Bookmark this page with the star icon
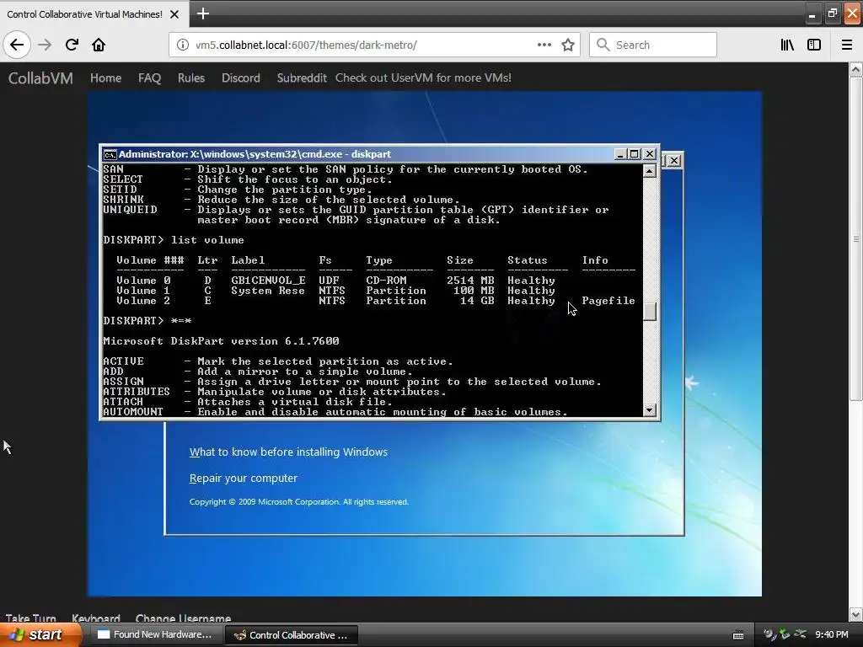 click(x=568, y=45)
